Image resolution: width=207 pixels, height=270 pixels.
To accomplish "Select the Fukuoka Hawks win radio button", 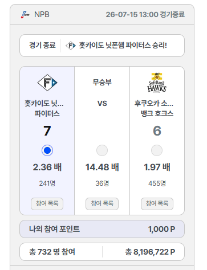I will [x=157, y=150].
